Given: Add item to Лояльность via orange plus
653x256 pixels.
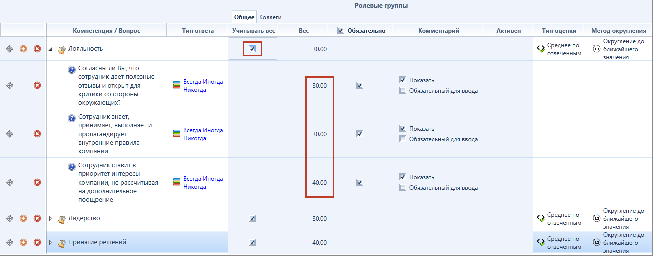Looking at the screenshot, I should tap(23, 49).
